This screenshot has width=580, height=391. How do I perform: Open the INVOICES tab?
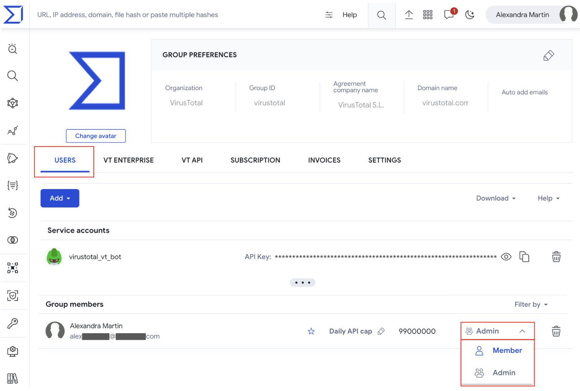[x=324, y=160]
